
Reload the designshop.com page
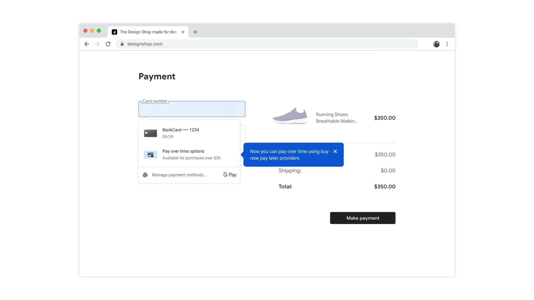pyautogui.click(x=108, y=44)
